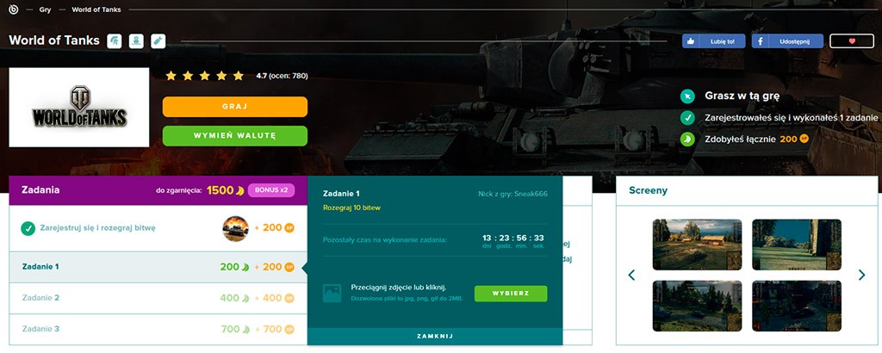The image size is (882, 353).
Task: Show next screenshots with the right arrow
Action: point(861,275)
